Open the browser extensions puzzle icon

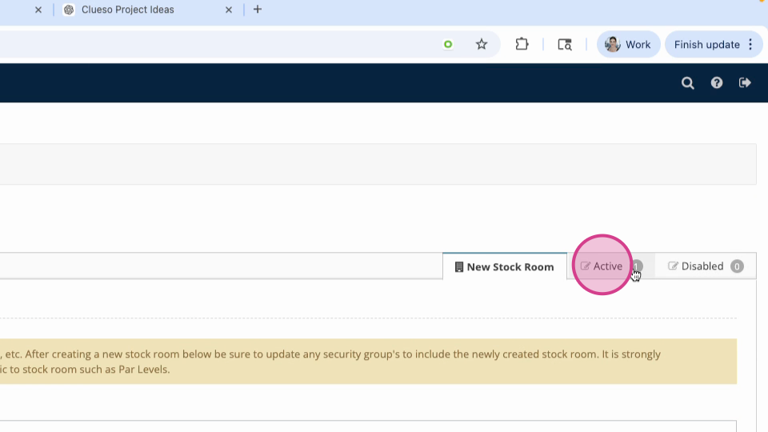point(522,45)
